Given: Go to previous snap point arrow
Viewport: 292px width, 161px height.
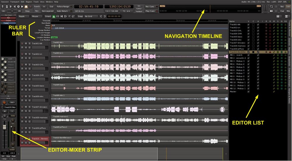Looking at the screenshot, I should pyautogui.click(x=101, y=16).
